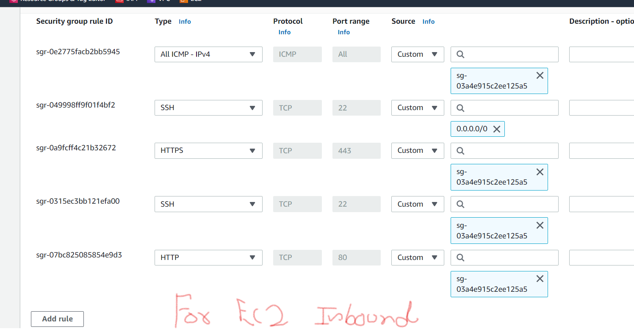The width and height of the screenshot is (634, 329).
Task: Open the Info link beside Type
Action: tap(185, 21)
